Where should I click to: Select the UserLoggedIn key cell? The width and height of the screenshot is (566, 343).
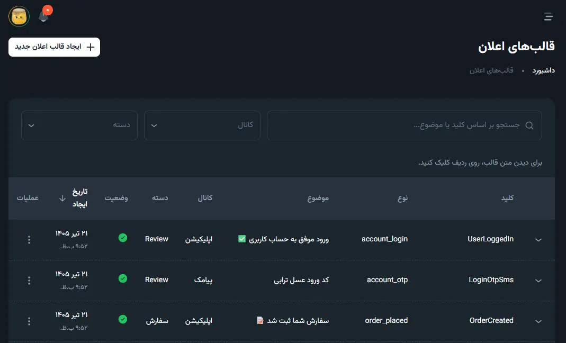point(490,239)
